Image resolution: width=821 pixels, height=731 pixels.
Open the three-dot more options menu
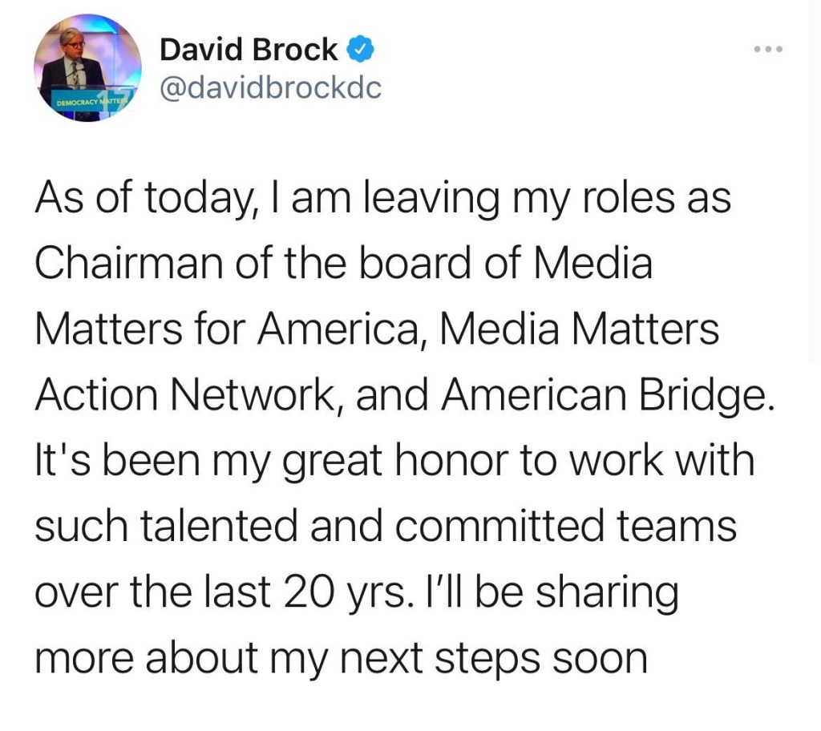tap(767, 50)
